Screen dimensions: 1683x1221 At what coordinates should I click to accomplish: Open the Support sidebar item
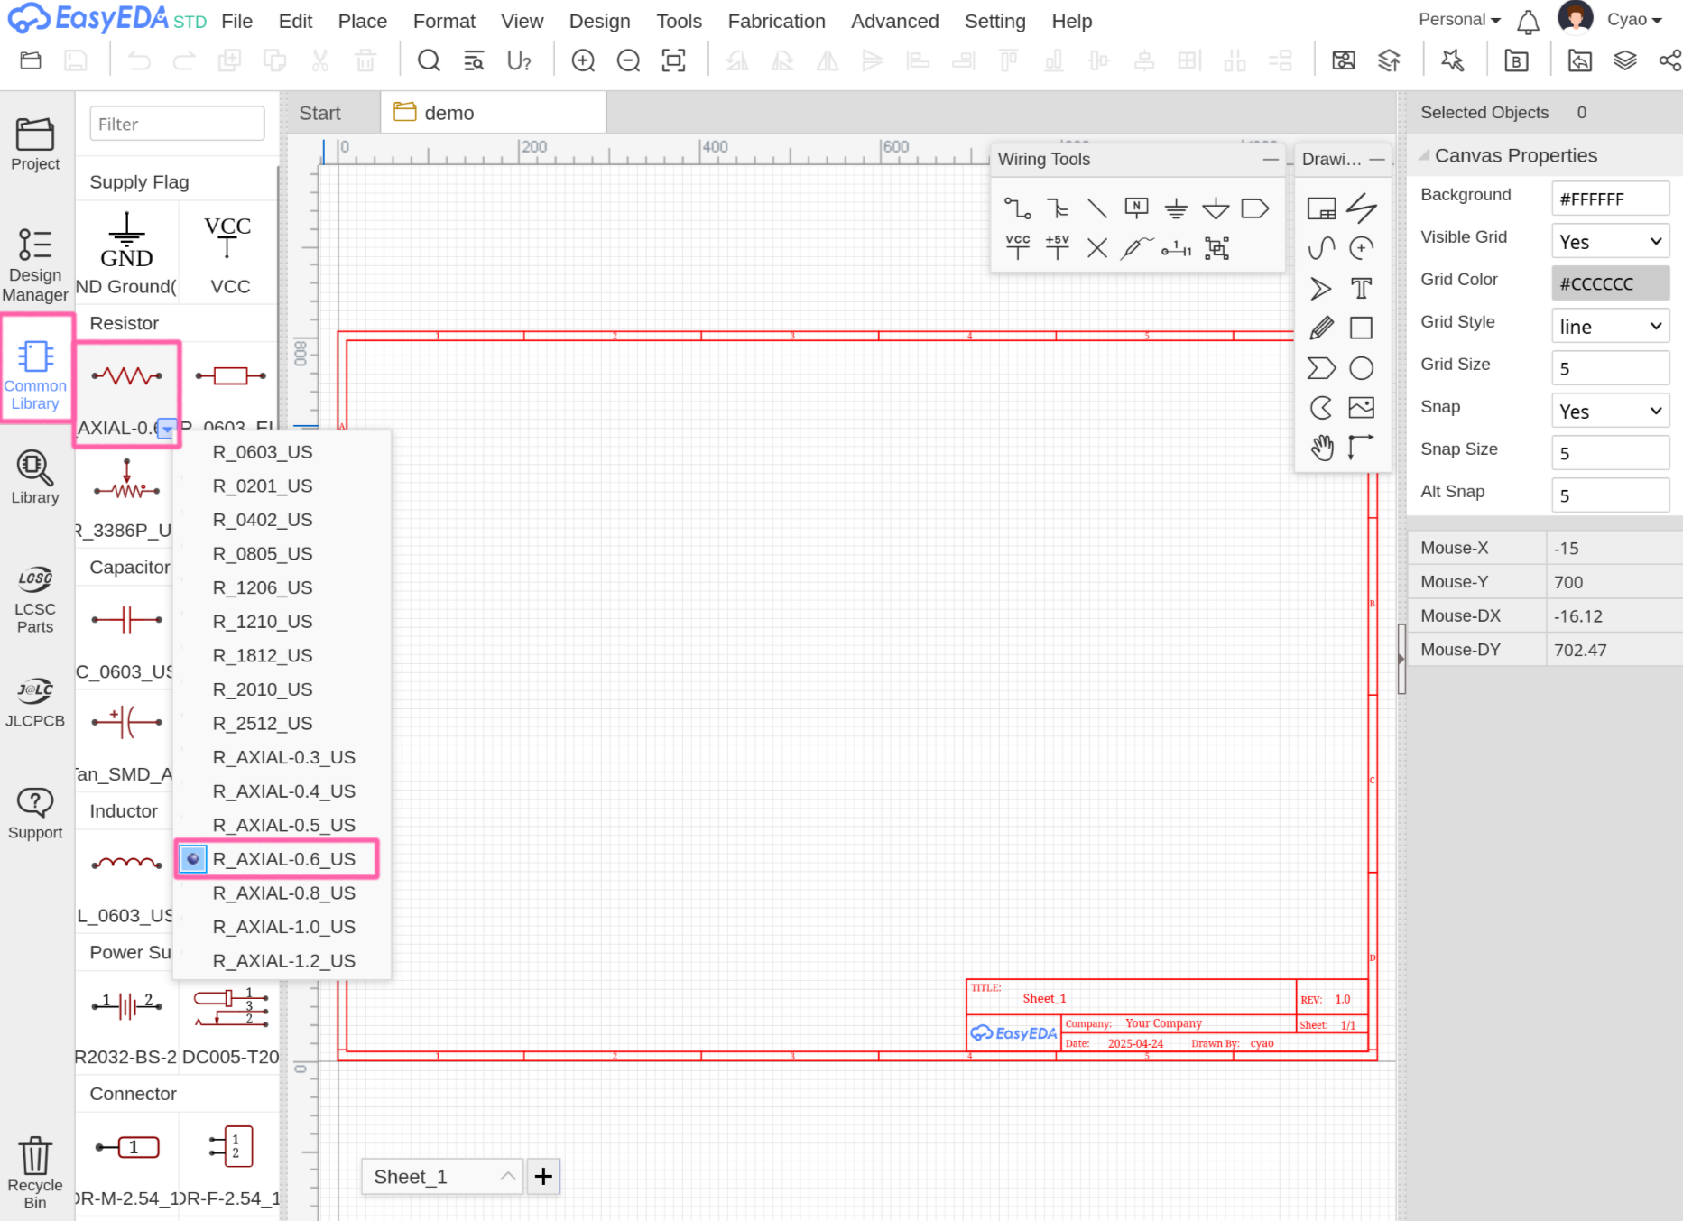pos(35,813)
